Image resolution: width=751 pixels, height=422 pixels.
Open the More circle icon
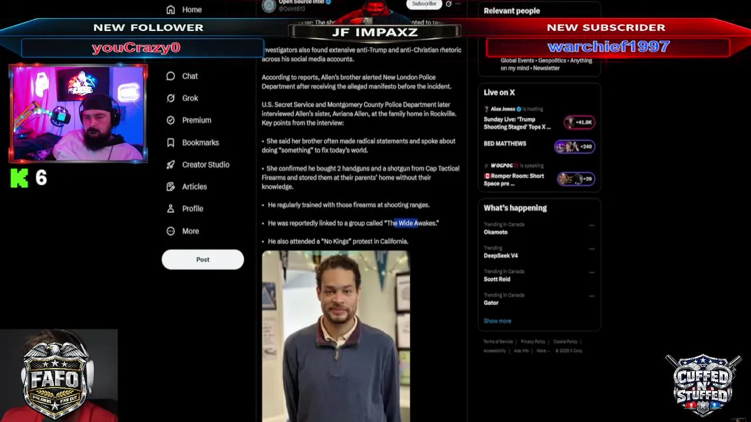click(x=171, y=231)
